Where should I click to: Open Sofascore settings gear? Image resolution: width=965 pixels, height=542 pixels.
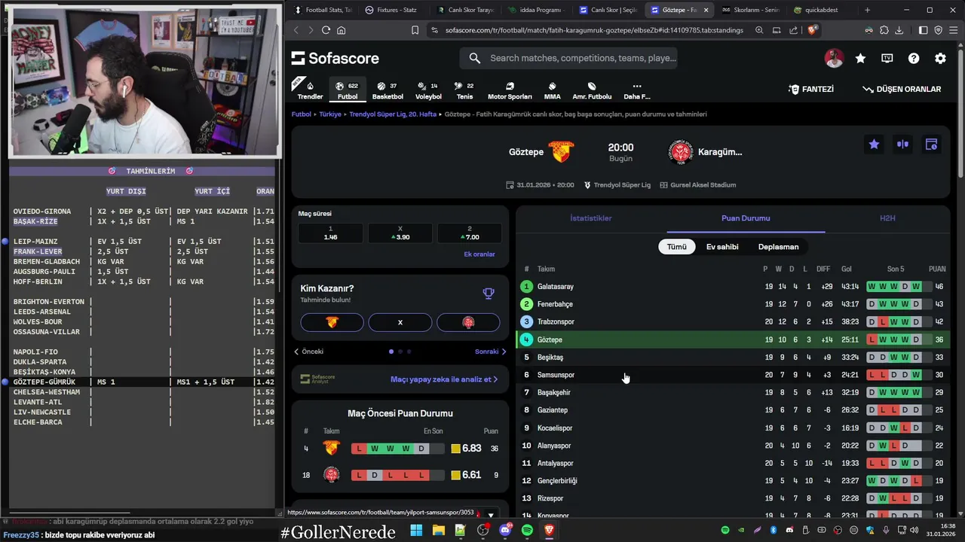[x=940, y=58]
